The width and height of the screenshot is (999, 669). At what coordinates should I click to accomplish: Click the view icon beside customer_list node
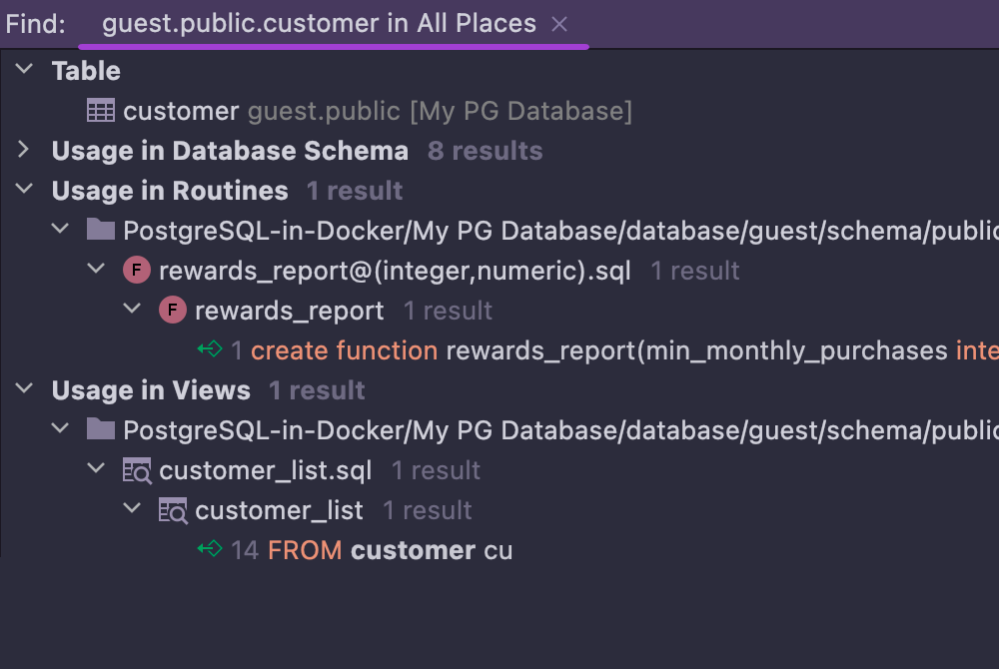click(172, 510)
